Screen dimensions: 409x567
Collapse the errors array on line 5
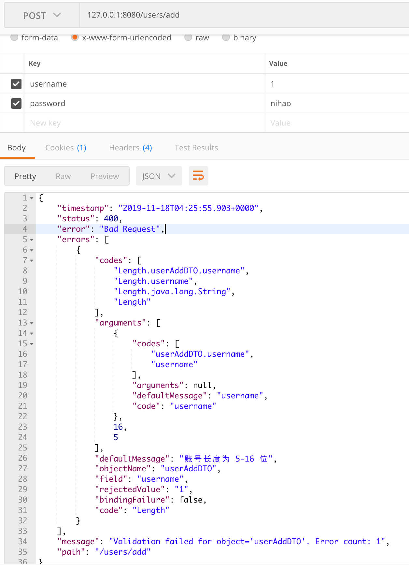click(x=32, y=240)
